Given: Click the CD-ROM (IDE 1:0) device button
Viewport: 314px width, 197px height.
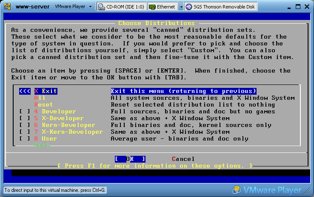Looking at the screenshot, I should tap(122, 7).
